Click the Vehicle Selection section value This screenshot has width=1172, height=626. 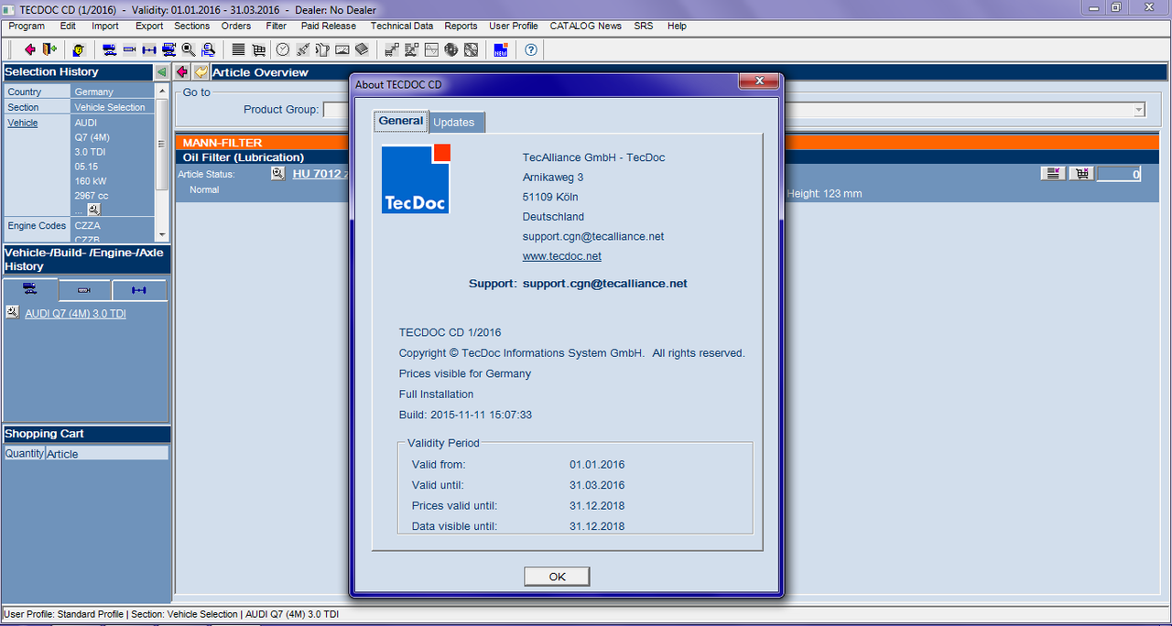(110, 107)
